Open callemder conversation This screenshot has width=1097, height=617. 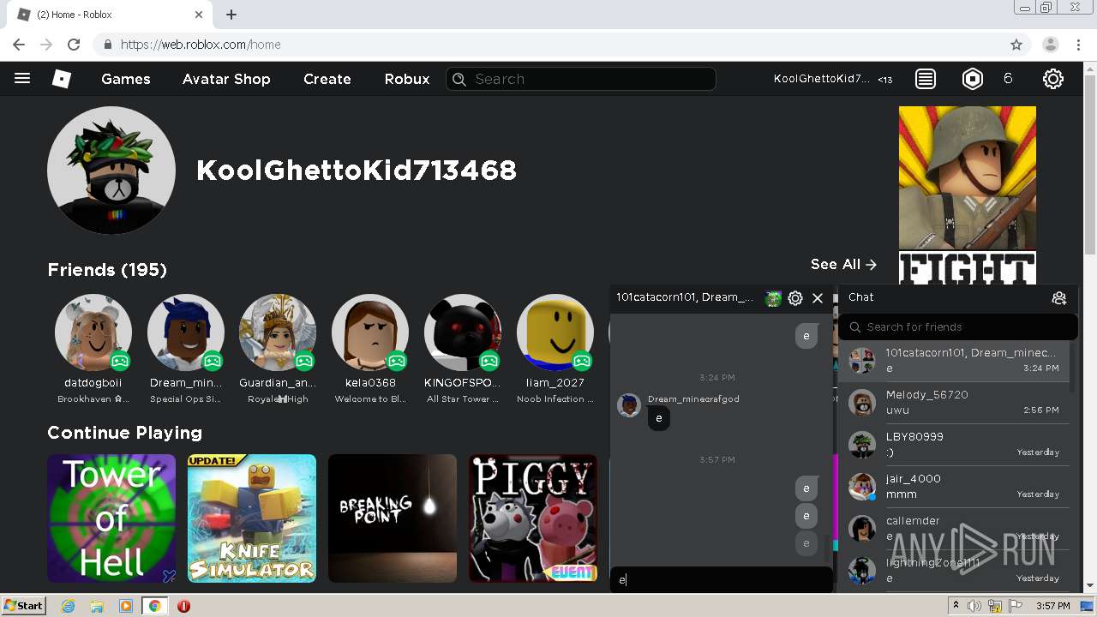coord(954,528)
